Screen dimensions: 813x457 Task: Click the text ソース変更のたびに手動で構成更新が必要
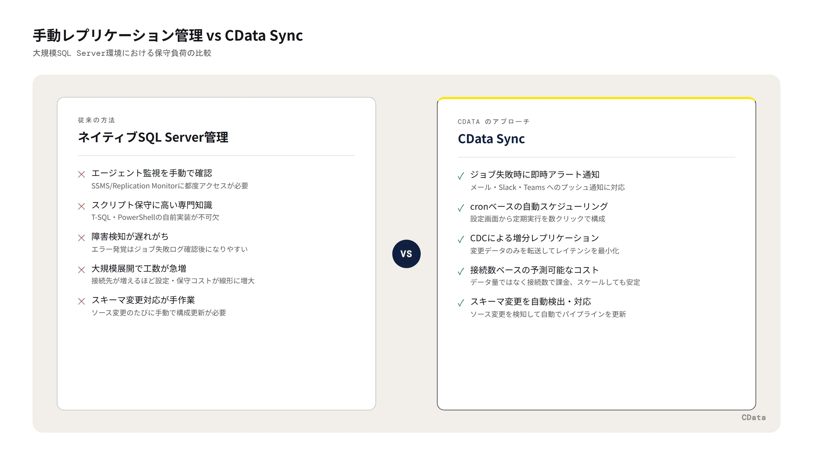(159, 313)
